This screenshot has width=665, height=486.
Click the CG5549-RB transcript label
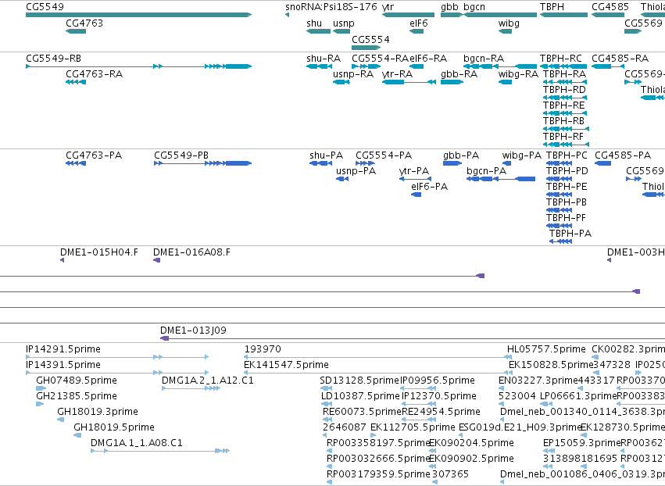tap(53, 58)
